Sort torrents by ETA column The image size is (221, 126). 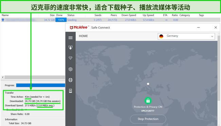165,15
